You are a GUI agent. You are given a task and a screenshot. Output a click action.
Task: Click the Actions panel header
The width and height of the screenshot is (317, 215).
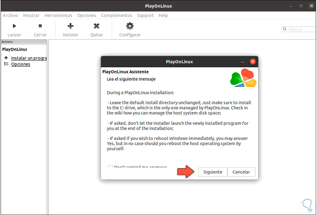click(x=24, y=42)
